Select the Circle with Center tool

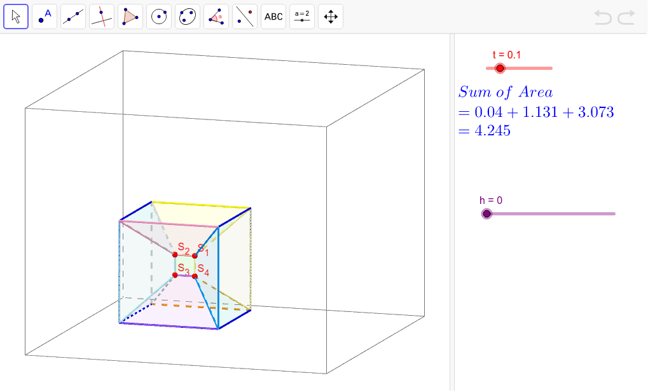[158, 17]
